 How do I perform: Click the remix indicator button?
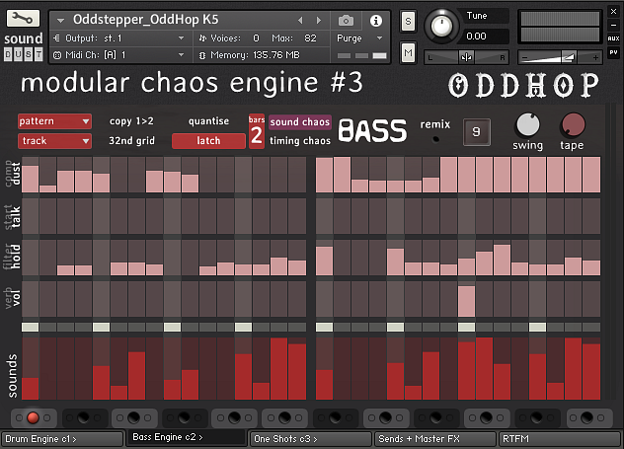tap(435, 139)
